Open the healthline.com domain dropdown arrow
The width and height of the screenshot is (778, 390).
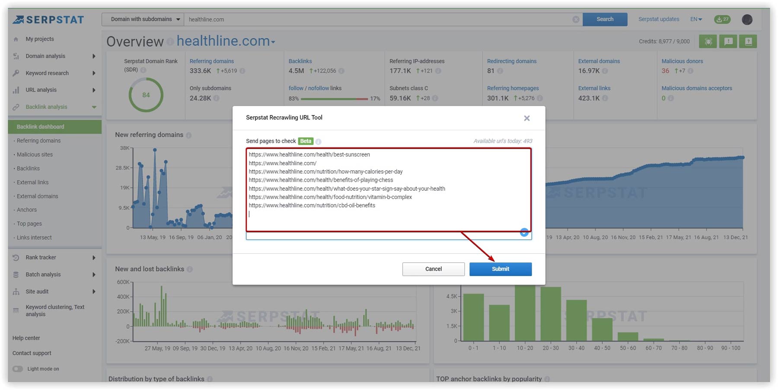click(273, 42)
